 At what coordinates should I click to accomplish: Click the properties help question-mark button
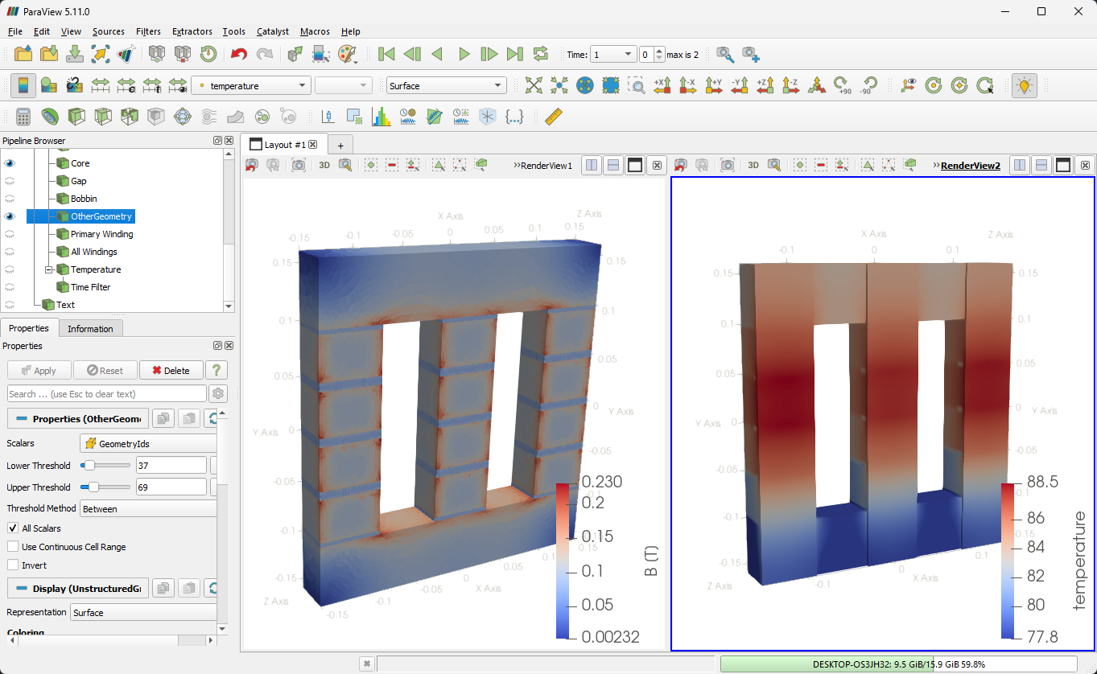(x=215, y=371)
